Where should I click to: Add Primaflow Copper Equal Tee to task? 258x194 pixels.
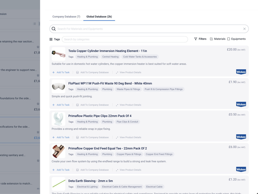click(61, 170)
